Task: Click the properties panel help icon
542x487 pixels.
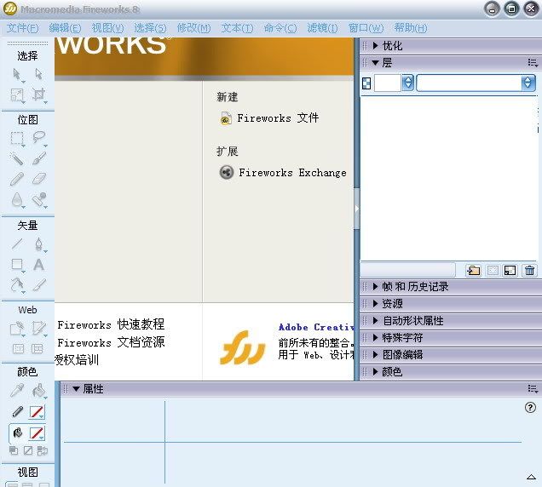Action: coord(530,408)
